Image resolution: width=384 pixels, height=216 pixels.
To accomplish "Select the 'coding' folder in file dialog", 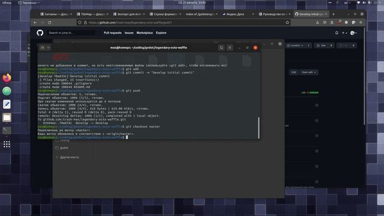I will tap(62, 141).
